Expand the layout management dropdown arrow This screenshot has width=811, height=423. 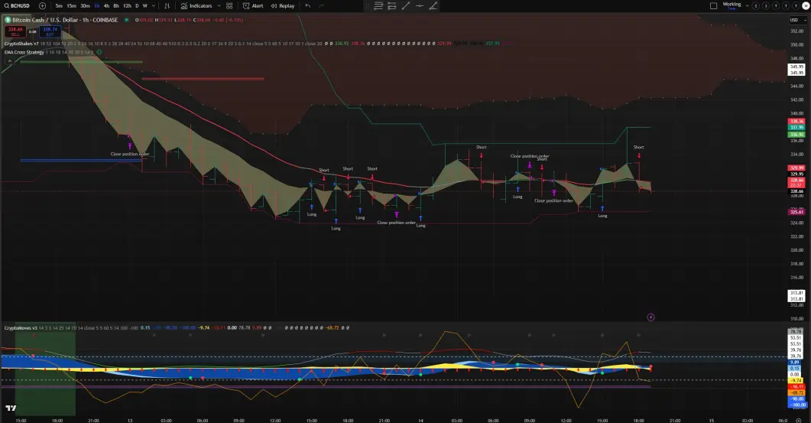point(747,5)
